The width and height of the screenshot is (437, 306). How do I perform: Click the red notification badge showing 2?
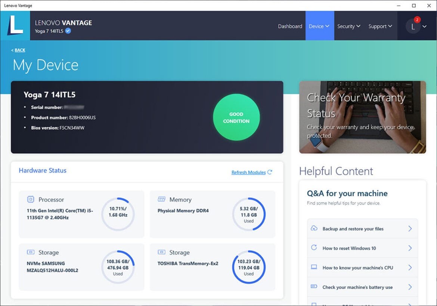417,19
